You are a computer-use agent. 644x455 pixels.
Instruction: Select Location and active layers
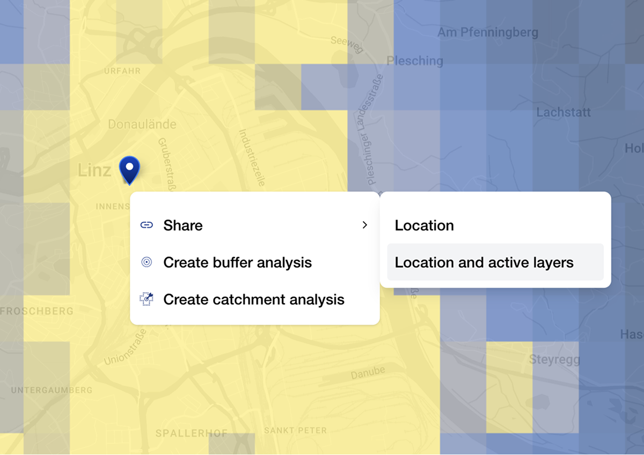click(x=495, y=262)
